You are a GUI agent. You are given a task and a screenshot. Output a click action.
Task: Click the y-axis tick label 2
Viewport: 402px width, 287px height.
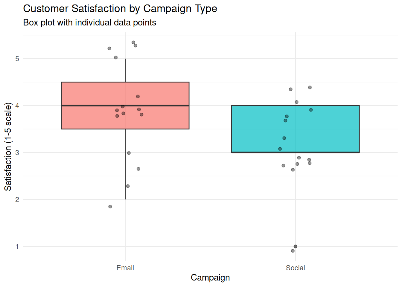[x=17, y=199]
